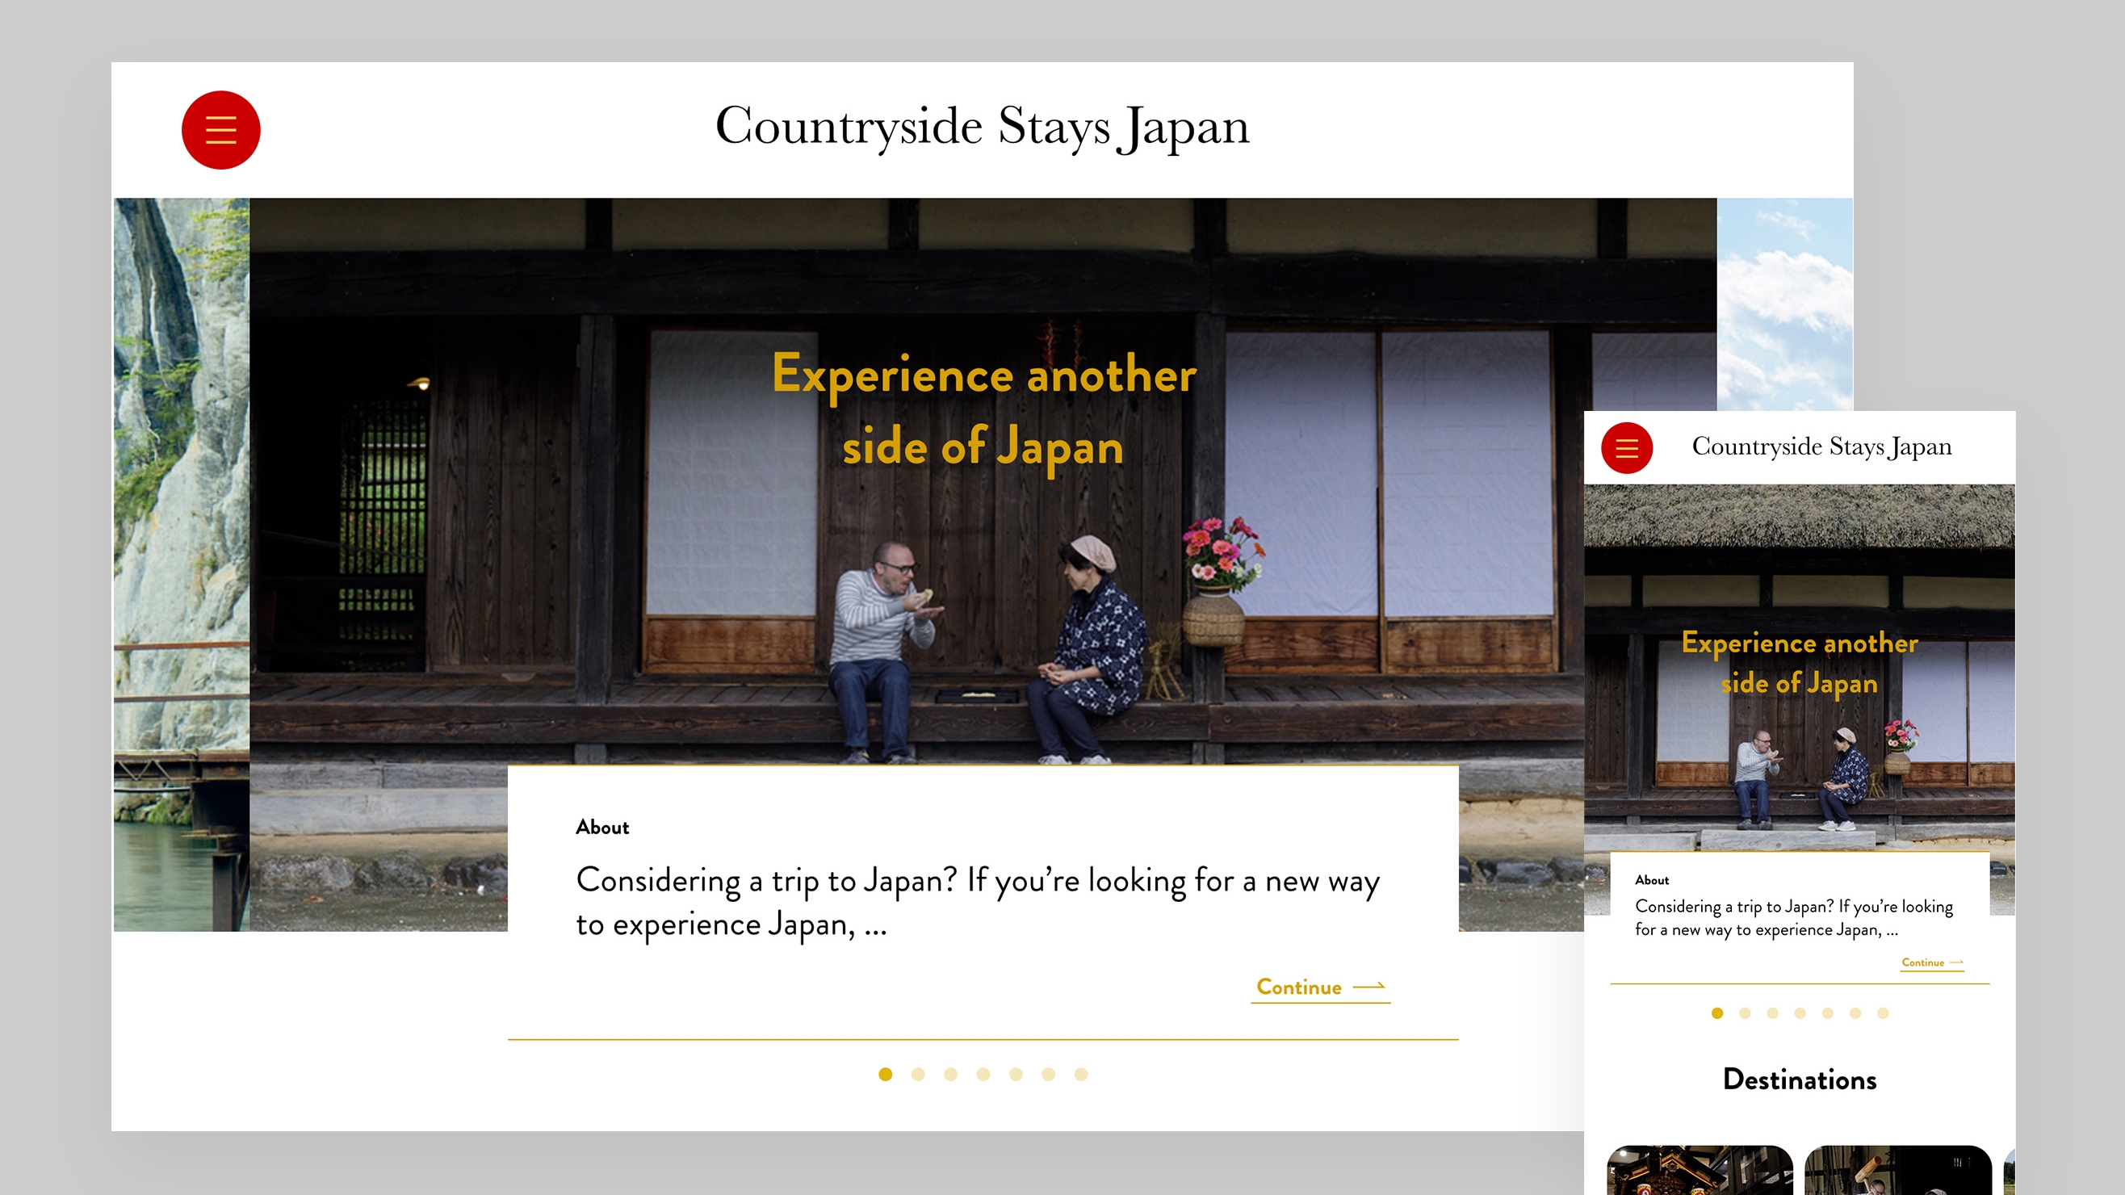2125x1195 pixels.
Task: Open first destination thumbnail with festival float
Action: click(1700, 1169)
